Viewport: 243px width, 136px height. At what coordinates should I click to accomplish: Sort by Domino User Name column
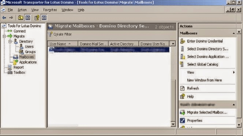[154, 44]
